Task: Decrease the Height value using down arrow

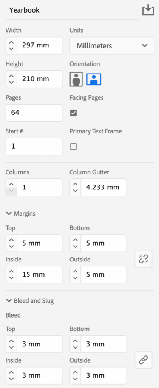Action: pos(11,82)
